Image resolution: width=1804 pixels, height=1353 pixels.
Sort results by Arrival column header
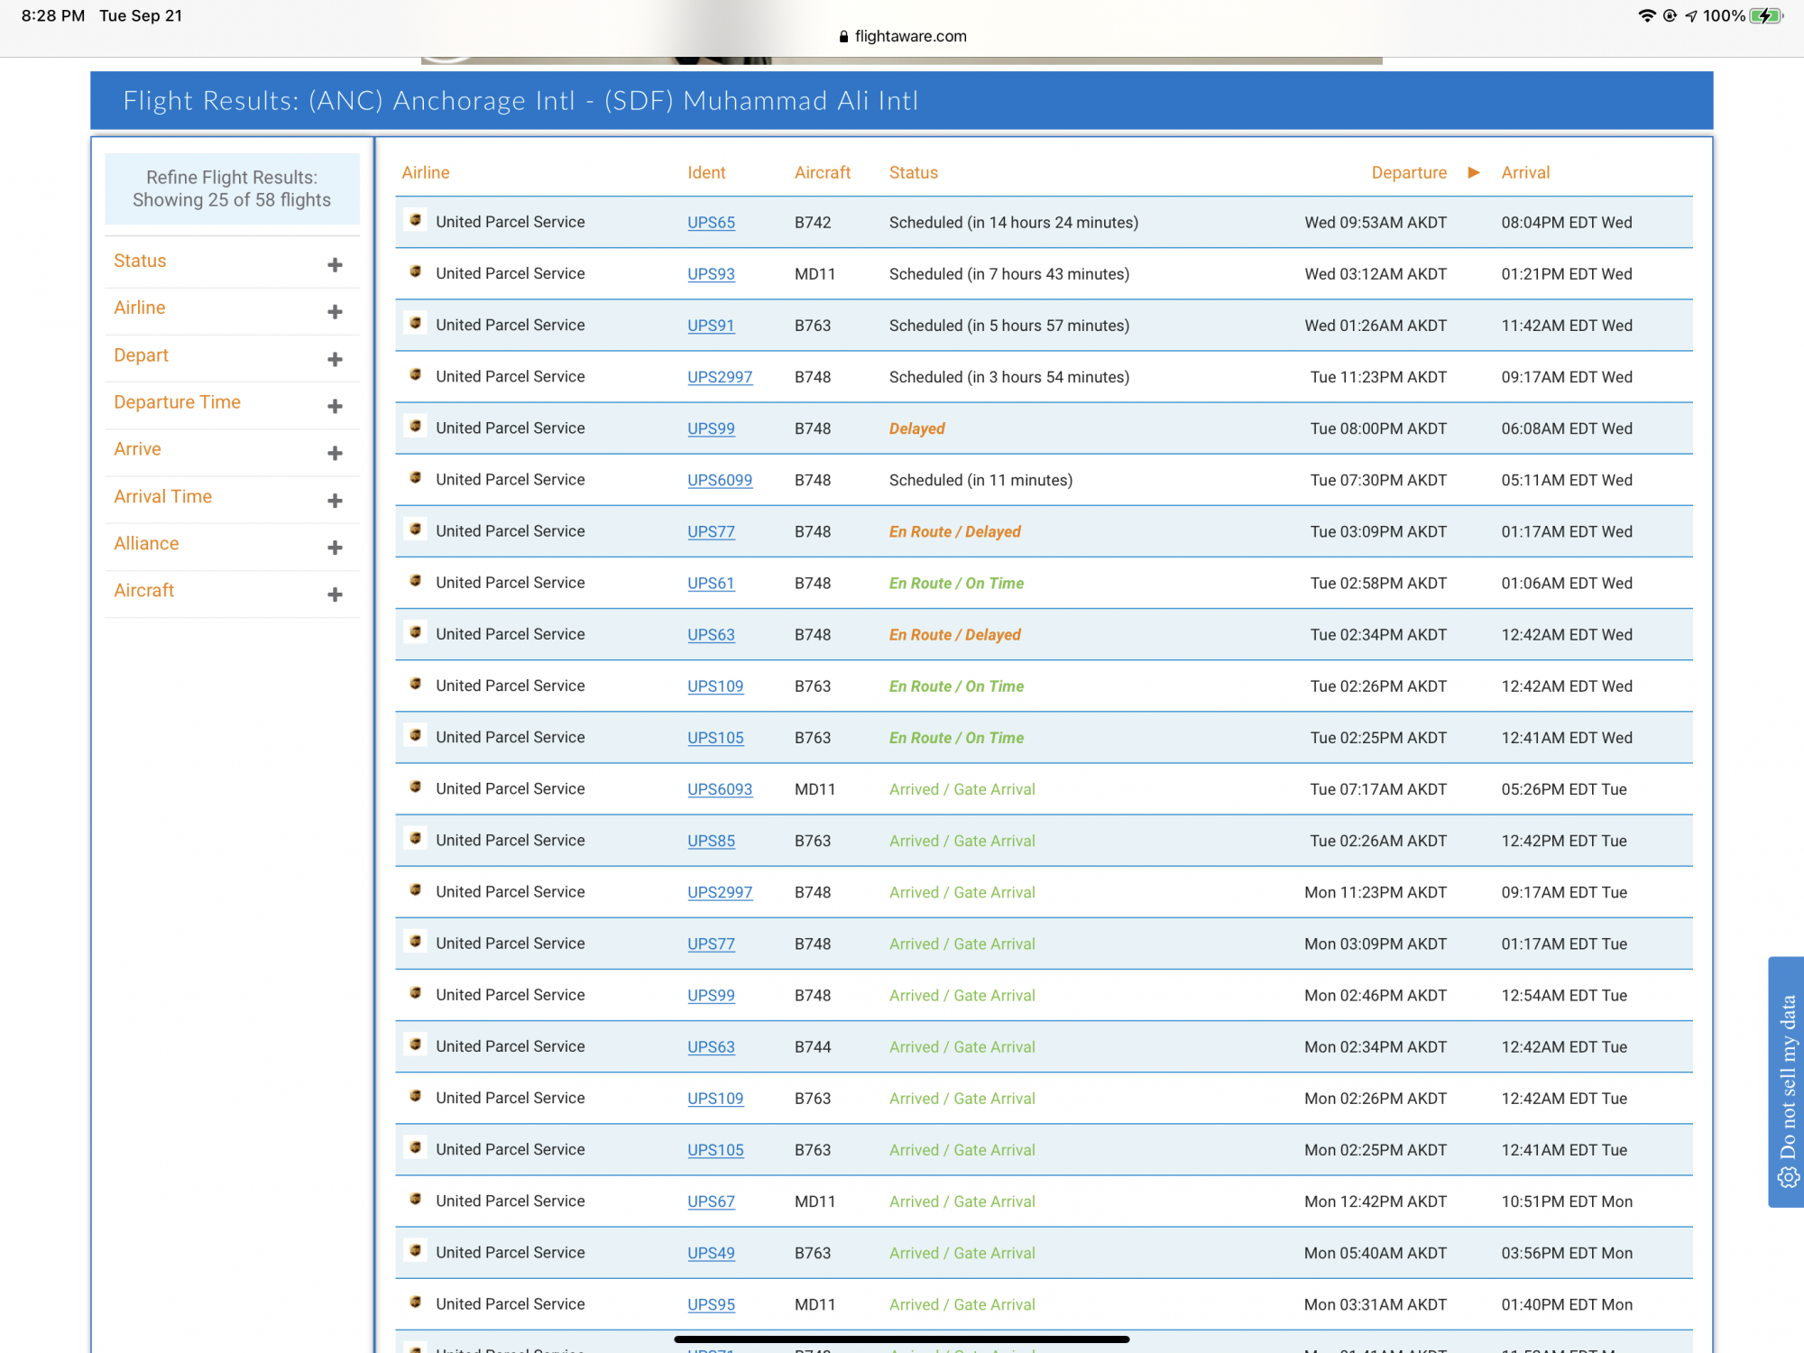tap(1524, 172)
